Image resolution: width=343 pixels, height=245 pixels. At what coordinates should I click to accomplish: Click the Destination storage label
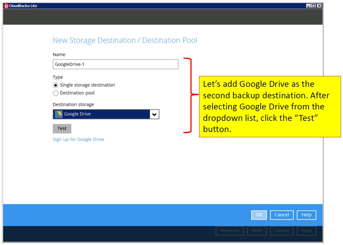(73, 104)
